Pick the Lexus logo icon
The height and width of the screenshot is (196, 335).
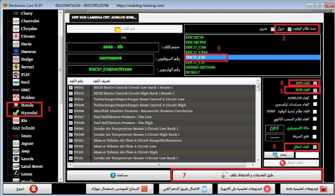16,174
